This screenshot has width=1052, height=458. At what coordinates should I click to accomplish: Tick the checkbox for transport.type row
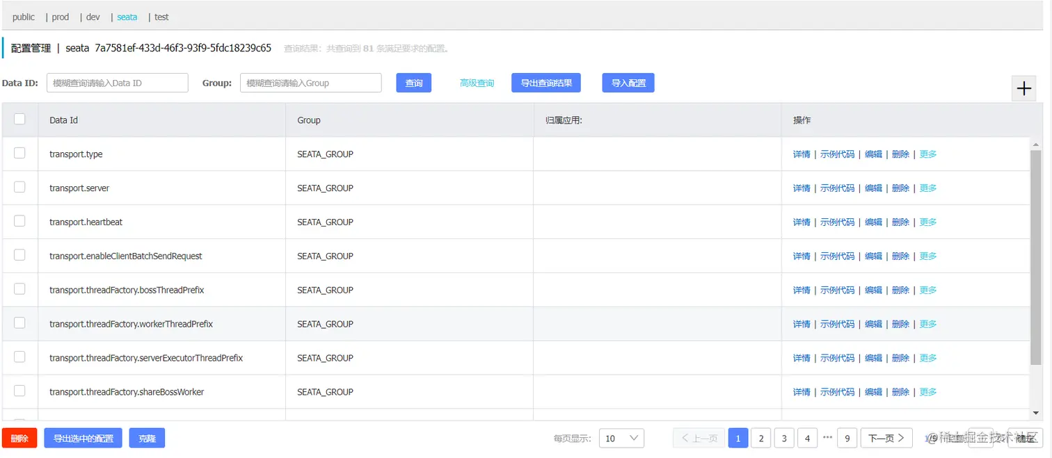(x=19, y=153)
